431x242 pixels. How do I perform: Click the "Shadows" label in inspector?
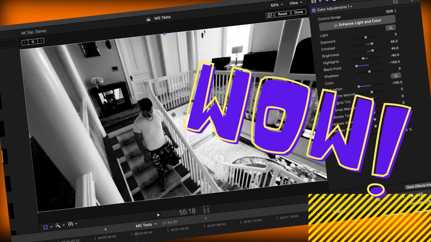[x=332, y=76]
